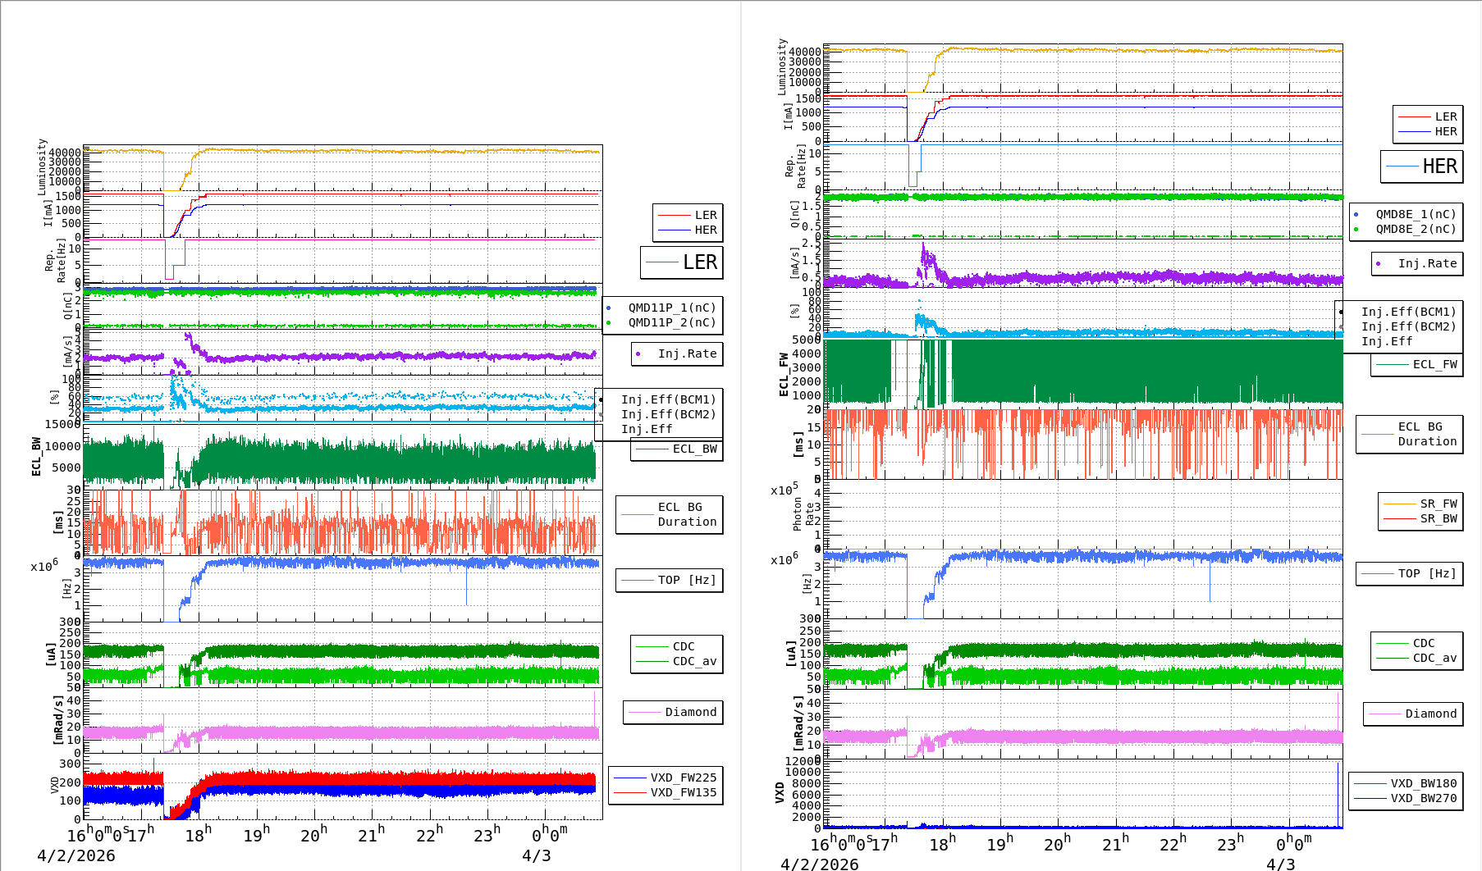
Task: Click VXD_FW135 red line swatch
Action: (630, 792)
